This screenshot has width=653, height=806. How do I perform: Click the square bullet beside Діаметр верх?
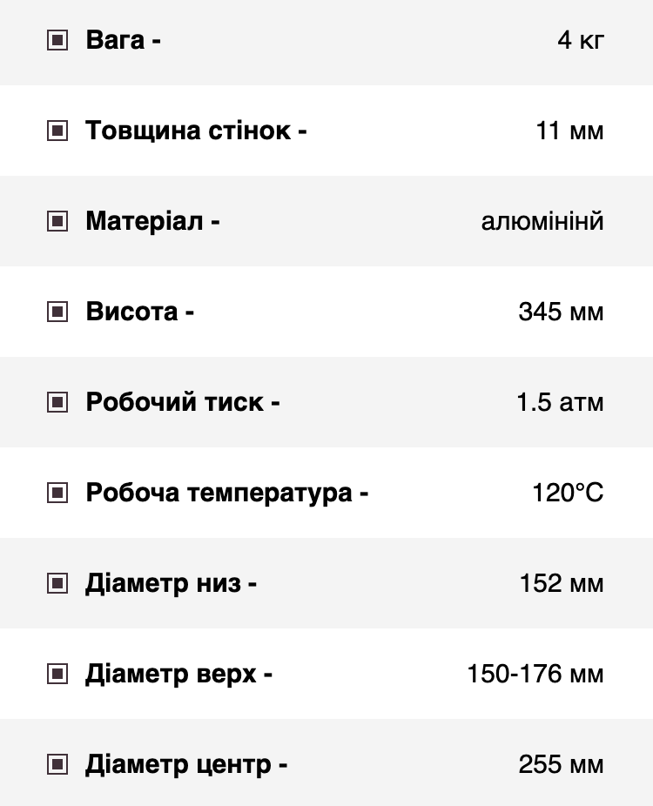point(57,674)
